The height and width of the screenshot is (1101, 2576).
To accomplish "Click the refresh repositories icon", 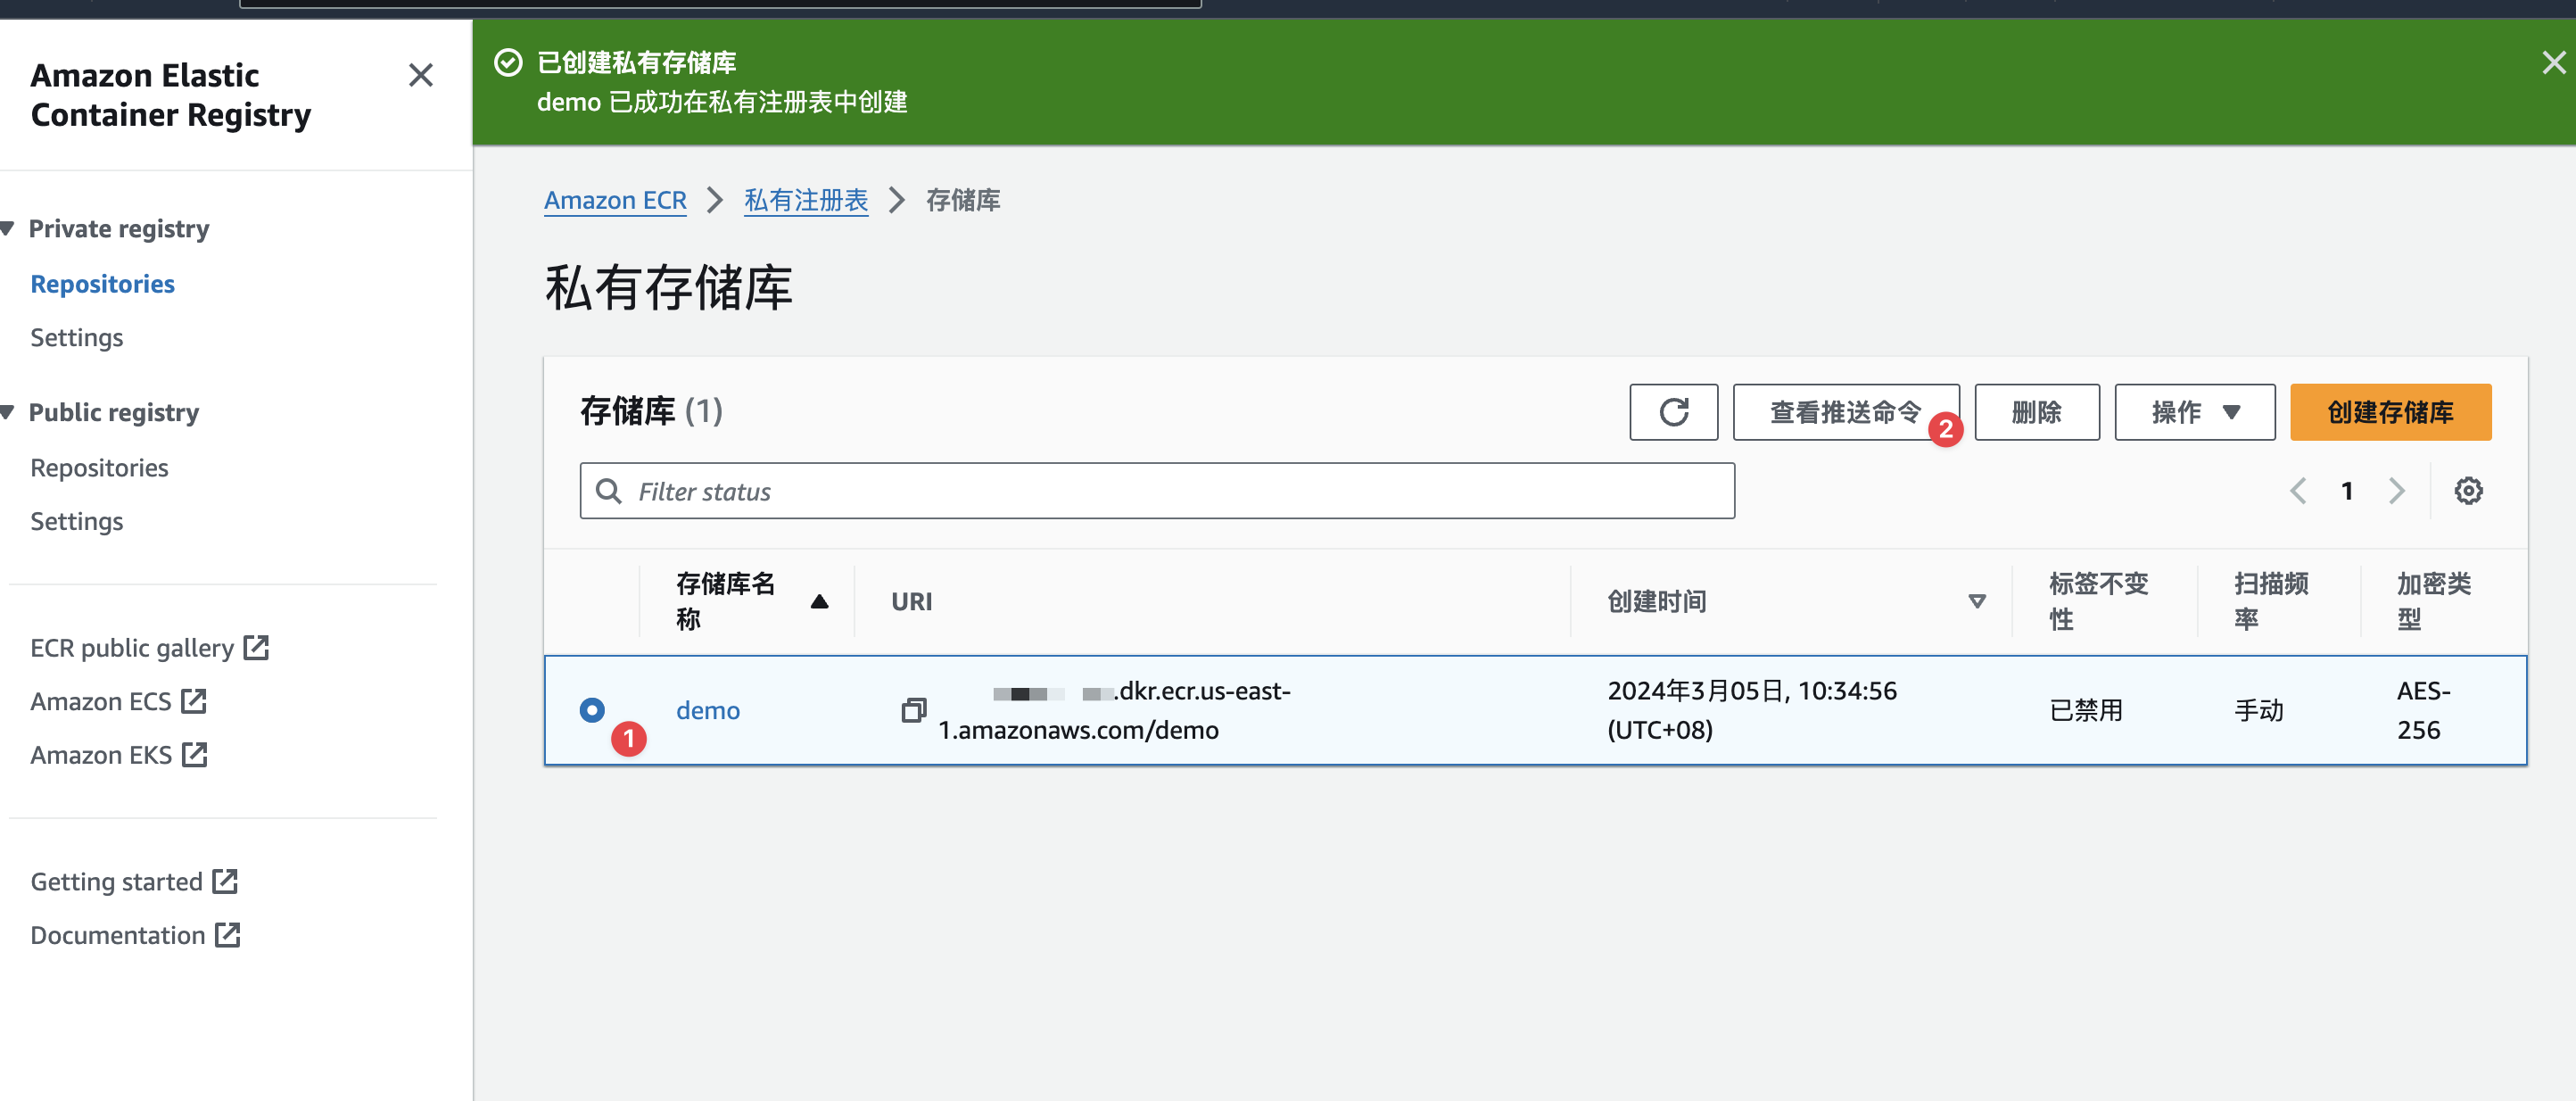I will pos(1674,410).
